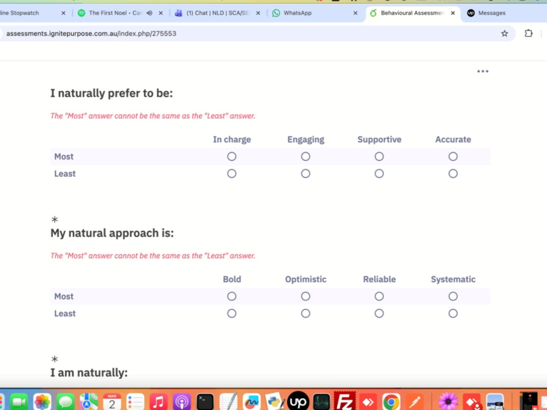547x410 pixels.
Task: Select 'In charge' as Least for prefer to be
Action: [x=231, y=174]
